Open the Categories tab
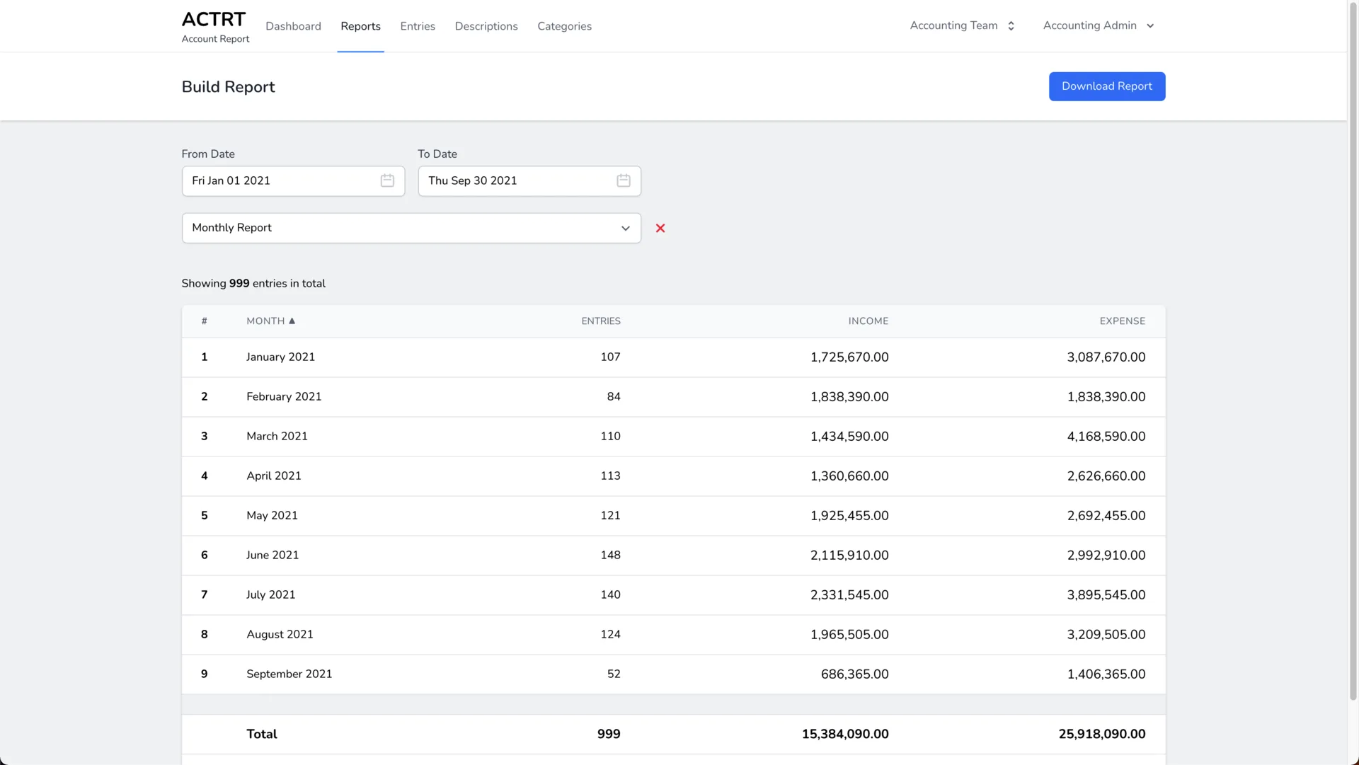Screen dimensions: 1359x765 (564, 26)
